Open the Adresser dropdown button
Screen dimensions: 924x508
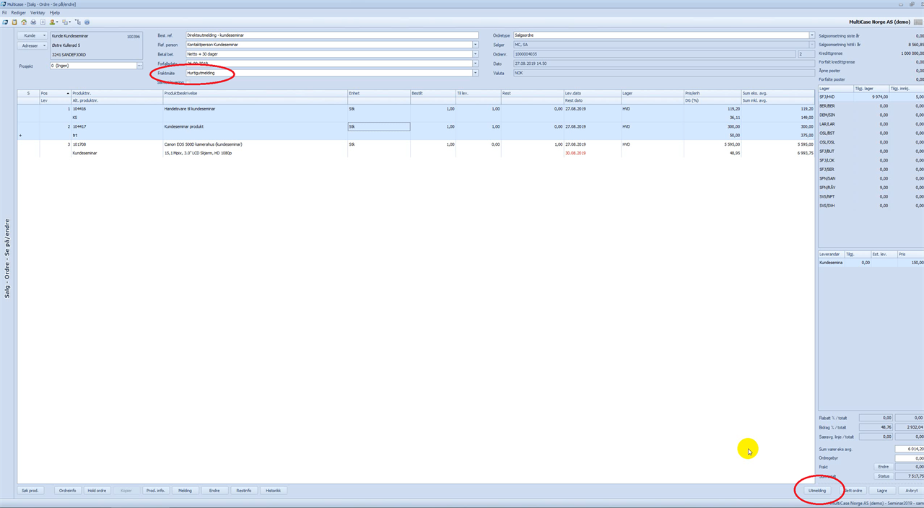pyautogui.click(x=32, y=45)
